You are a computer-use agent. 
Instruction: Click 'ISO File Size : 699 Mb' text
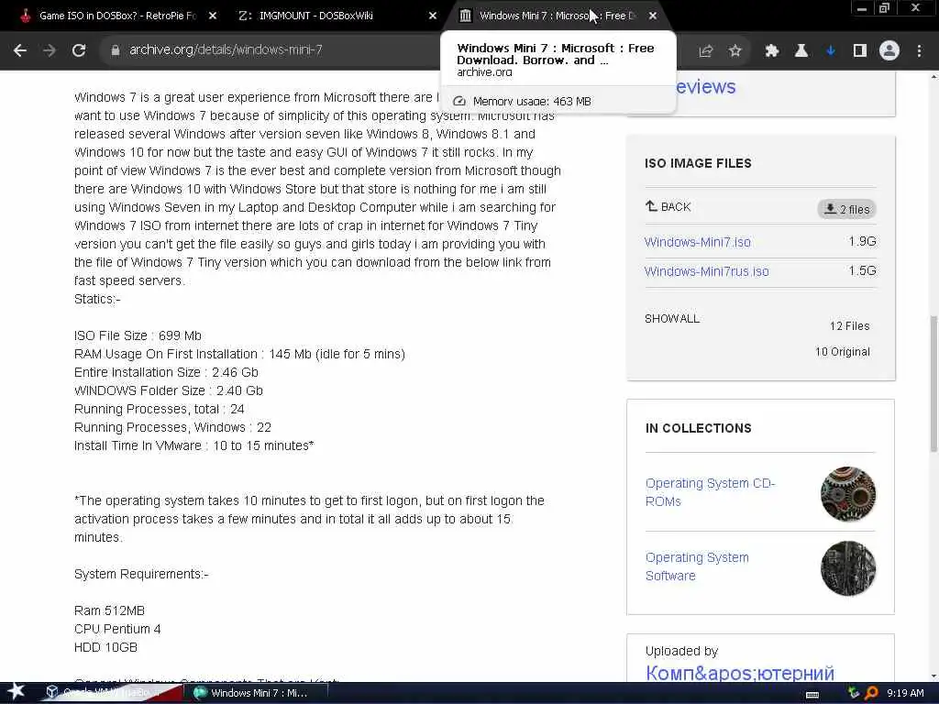(138, 335)
